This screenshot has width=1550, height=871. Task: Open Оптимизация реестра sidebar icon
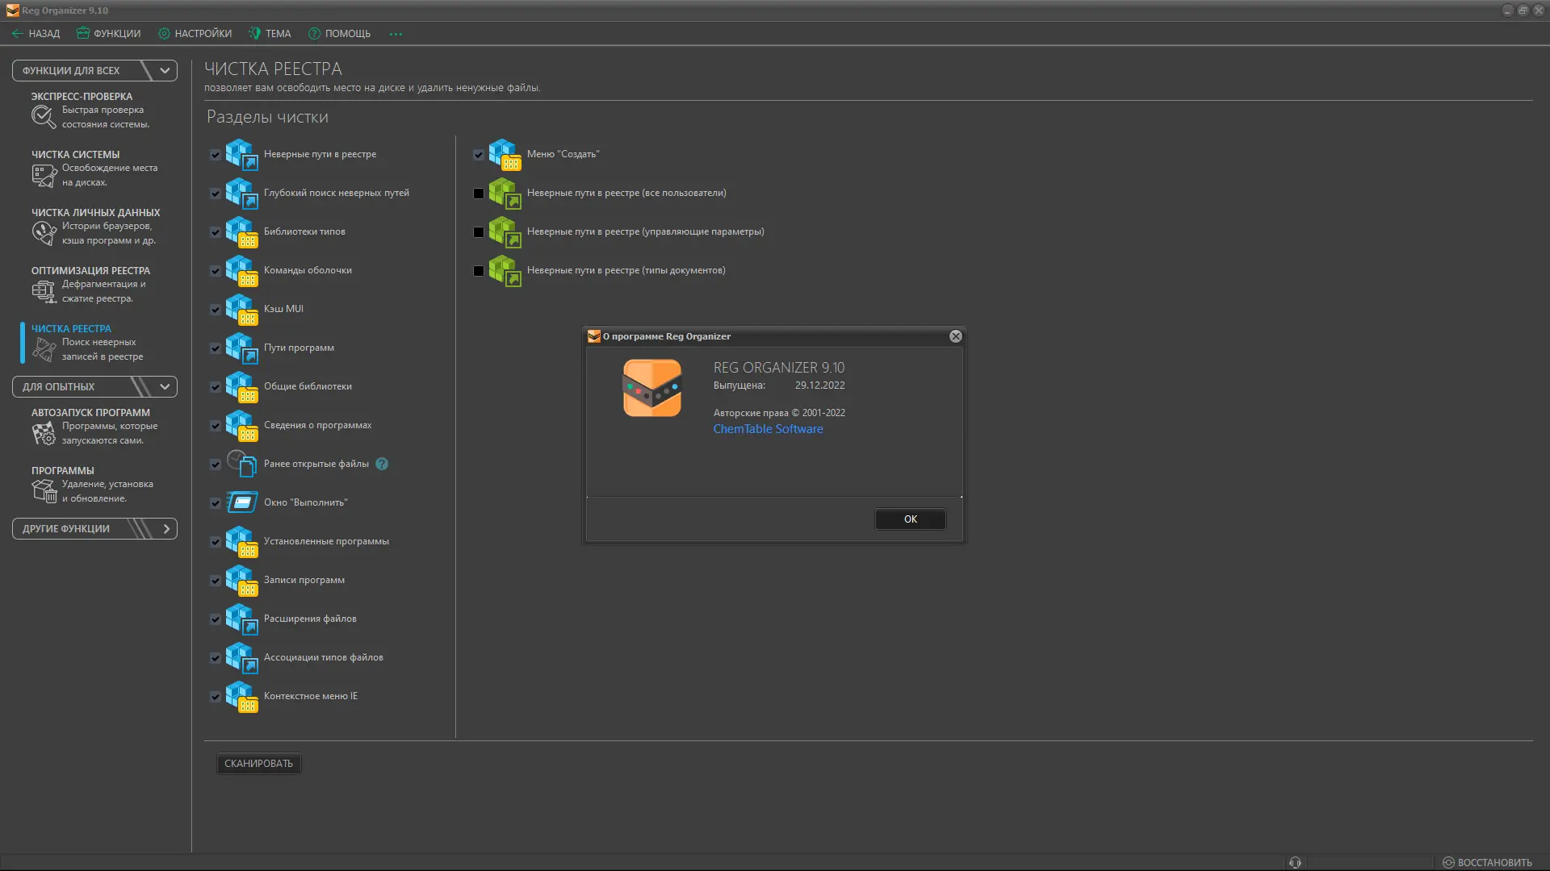tap(44, 291)
